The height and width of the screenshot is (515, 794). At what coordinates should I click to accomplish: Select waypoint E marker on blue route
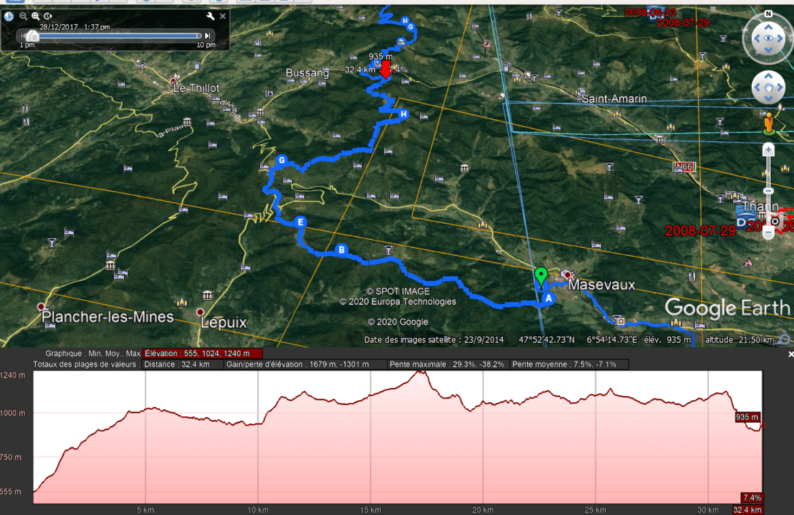click(x=300, y=222)
